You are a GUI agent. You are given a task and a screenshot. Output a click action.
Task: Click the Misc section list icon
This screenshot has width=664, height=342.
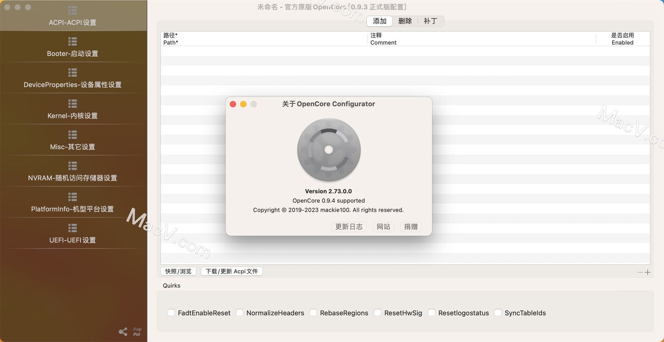point(73,135)
